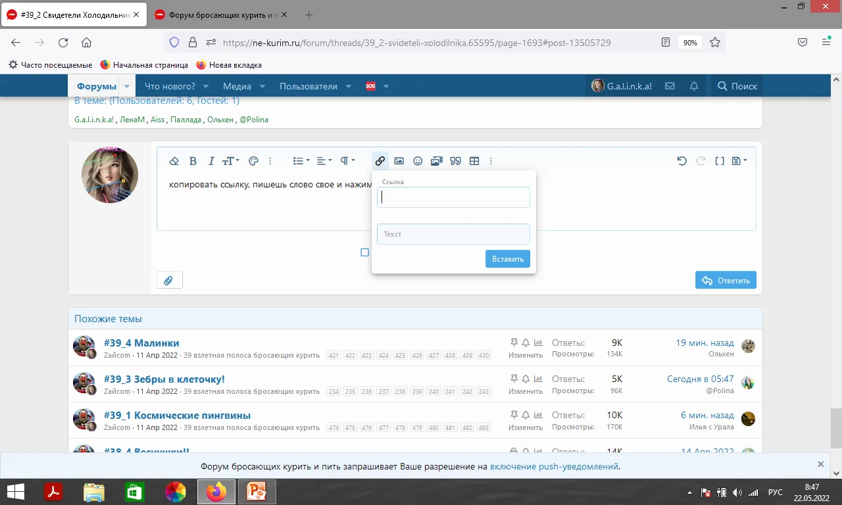Click the включение push-уведомлений link
The image size is (842, 505).
[x=554, y=466]
